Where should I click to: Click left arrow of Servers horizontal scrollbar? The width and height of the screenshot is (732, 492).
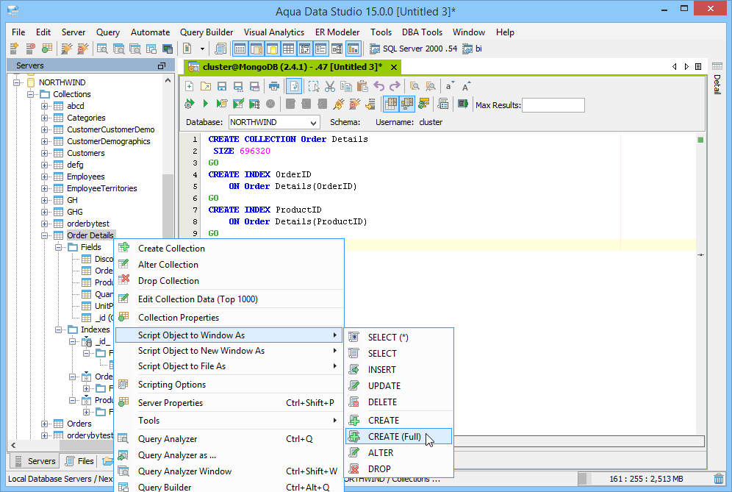(13, 445)
